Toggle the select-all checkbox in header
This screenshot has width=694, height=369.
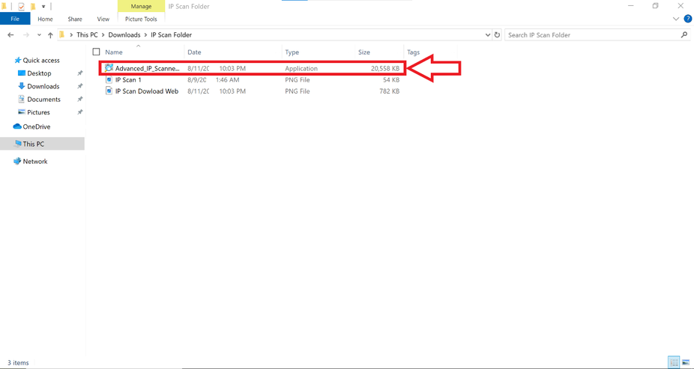pos(96,52)
